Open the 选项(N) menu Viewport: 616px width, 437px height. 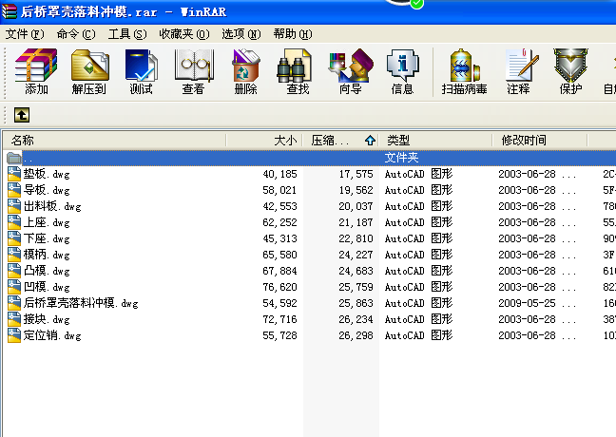point(241,34)
